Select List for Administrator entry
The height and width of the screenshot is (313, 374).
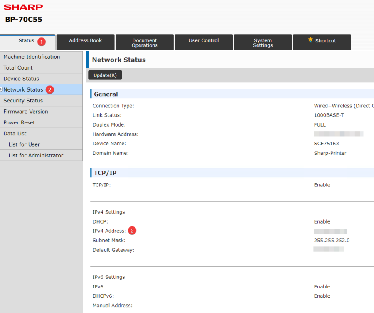coord(36,156)
